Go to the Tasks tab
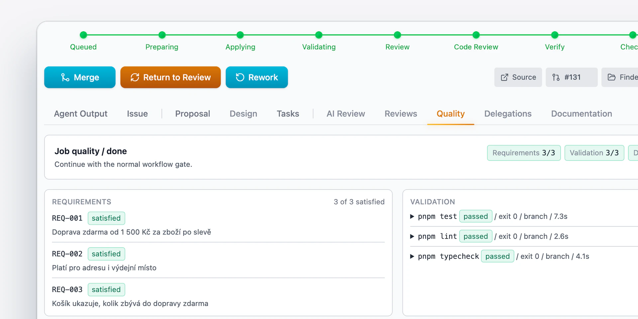 288,114
